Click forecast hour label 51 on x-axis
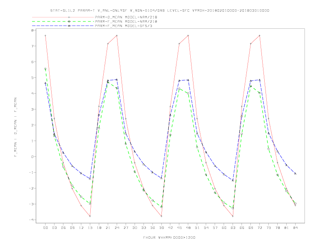The height and width of the screenshot is (248, 322). point(197,228)
